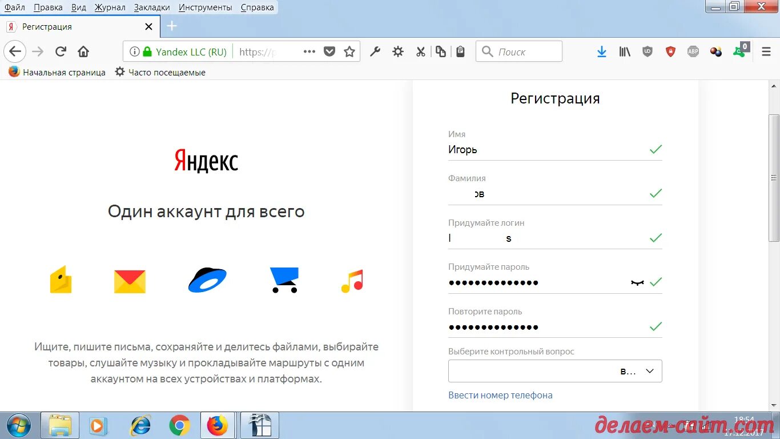
Task: Launch Internet Explorer from taskbar
Action: [140, 425]
